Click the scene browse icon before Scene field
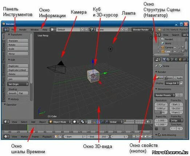The height and width of the screenshot is (156, 190). click(93, 29)
